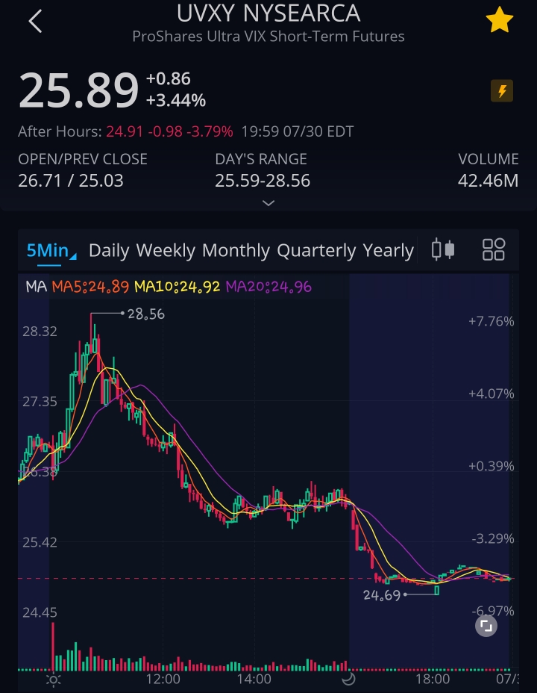Open the candlestick chart type icon

(443, 249)
